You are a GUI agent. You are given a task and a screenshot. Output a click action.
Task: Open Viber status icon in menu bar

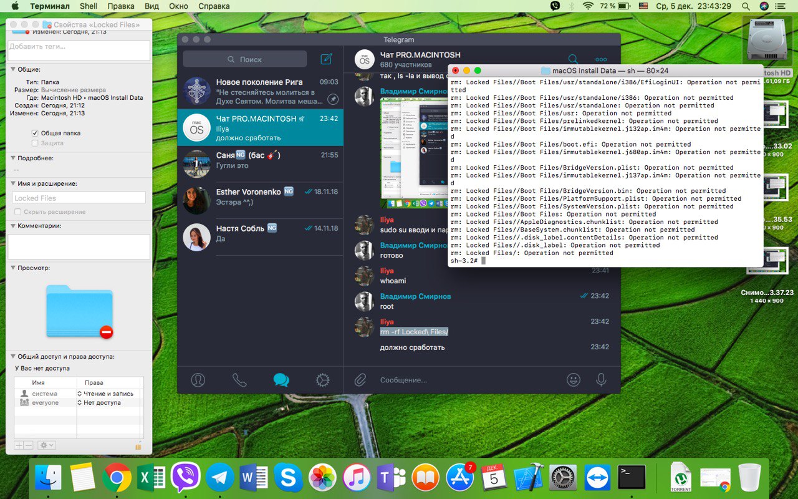tap(555, 6)
